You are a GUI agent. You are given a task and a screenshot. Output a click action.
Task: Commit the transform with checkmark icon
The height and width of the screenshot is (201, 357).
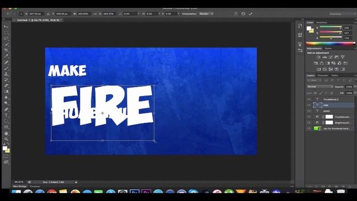(250, 14)
